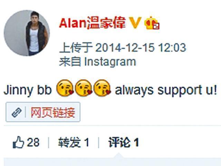Open the 2014-12-15 12:03 timestamp link

pos(141,48)
